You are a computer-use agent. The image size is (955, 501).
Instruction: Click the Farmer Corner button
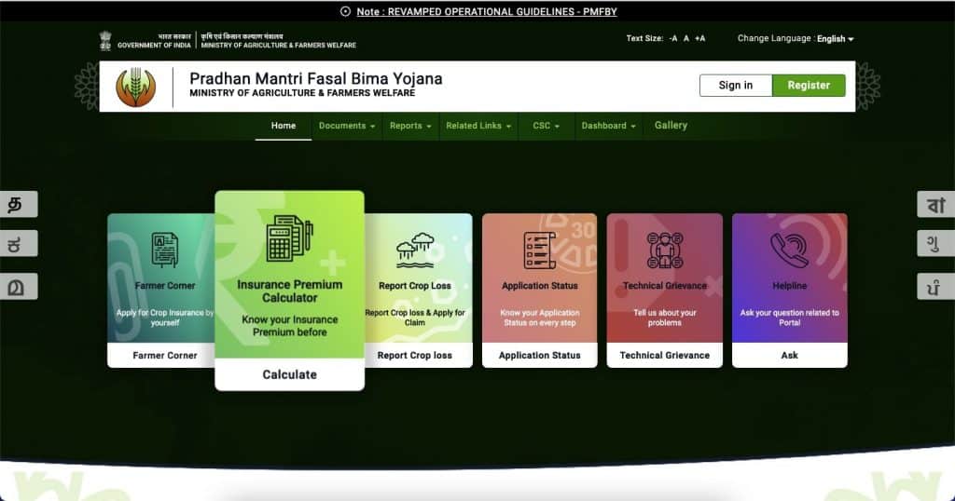(164, 355)
